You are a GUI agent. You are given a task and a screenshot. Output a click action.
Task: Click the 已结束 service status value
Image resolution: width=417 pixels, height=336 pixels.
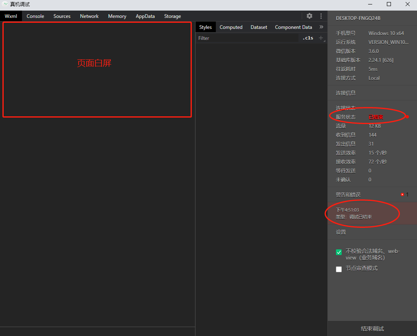[x=376, y=117]
